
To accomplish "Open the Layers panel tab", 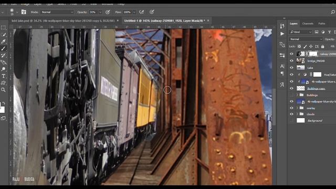I will pos(293,24).
